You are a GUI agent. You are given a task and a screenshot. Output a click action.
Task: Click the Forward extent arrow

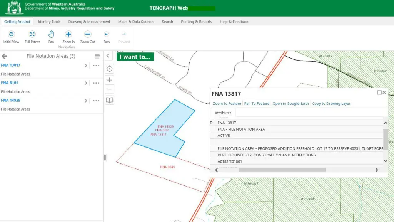(x=124, y=37)
